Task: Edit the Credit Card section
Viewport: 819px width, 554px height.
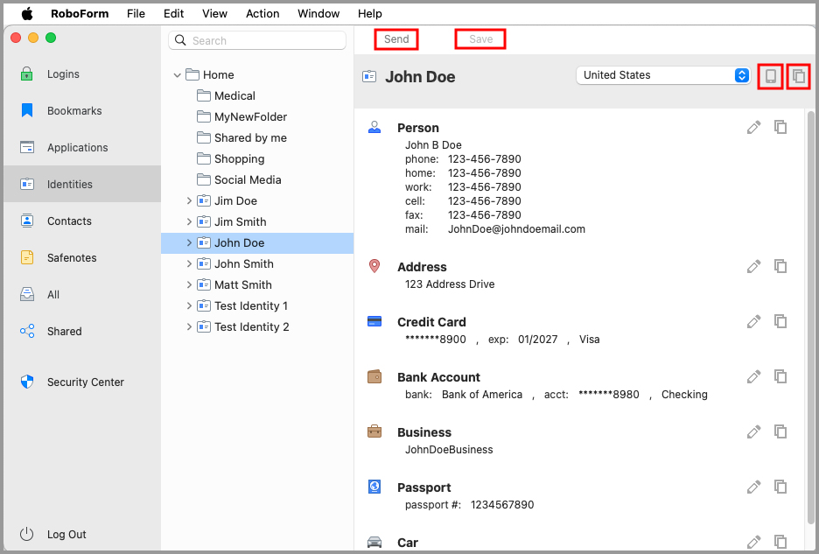Action: coord(753,321)
